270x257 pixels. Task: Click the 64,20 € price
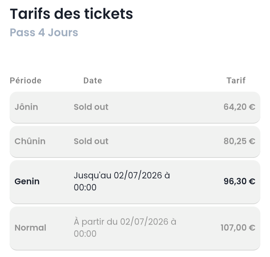click(239, 107)
